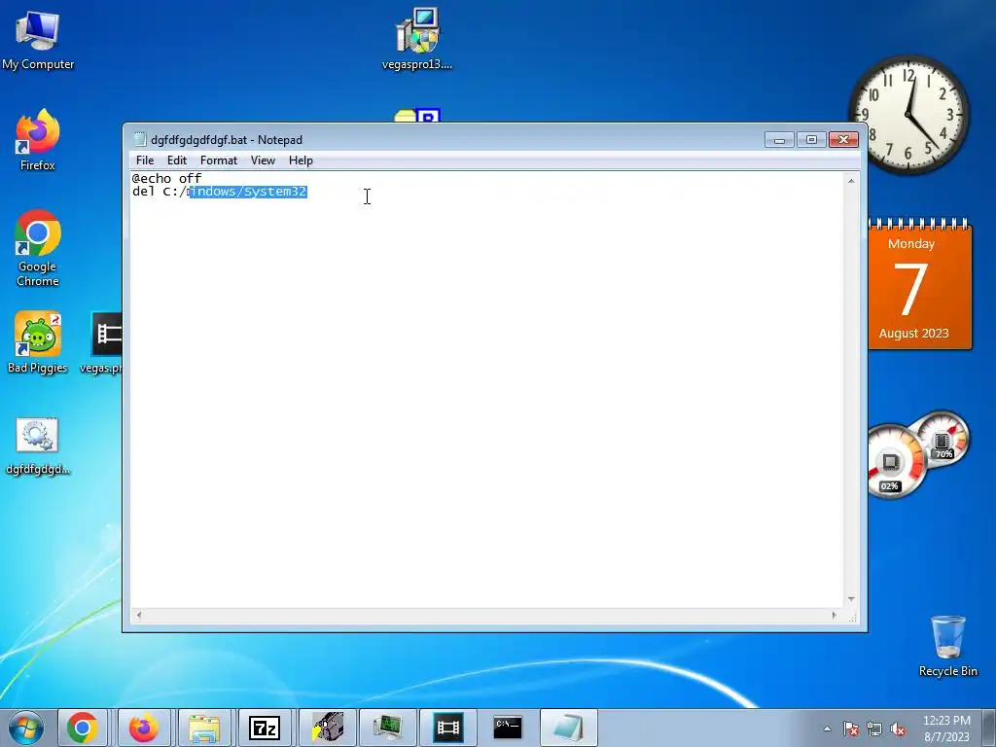This screenshot has height=747, width=996.
Task: Minimize the Notepad window
Action: pyautogui.click(x=779, y=140)
